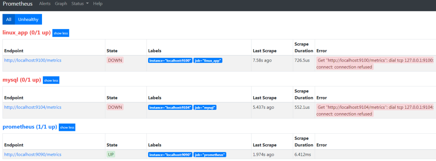The image size is (436, 161).
Task: Go to the Graph page
Action: [61, 4]
